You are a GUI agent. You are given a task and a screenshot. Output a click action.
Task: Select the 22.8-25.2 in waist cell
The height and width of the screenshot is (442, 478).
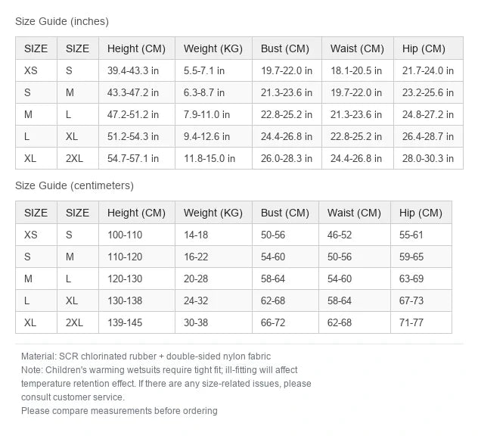(x=358, y=136)
